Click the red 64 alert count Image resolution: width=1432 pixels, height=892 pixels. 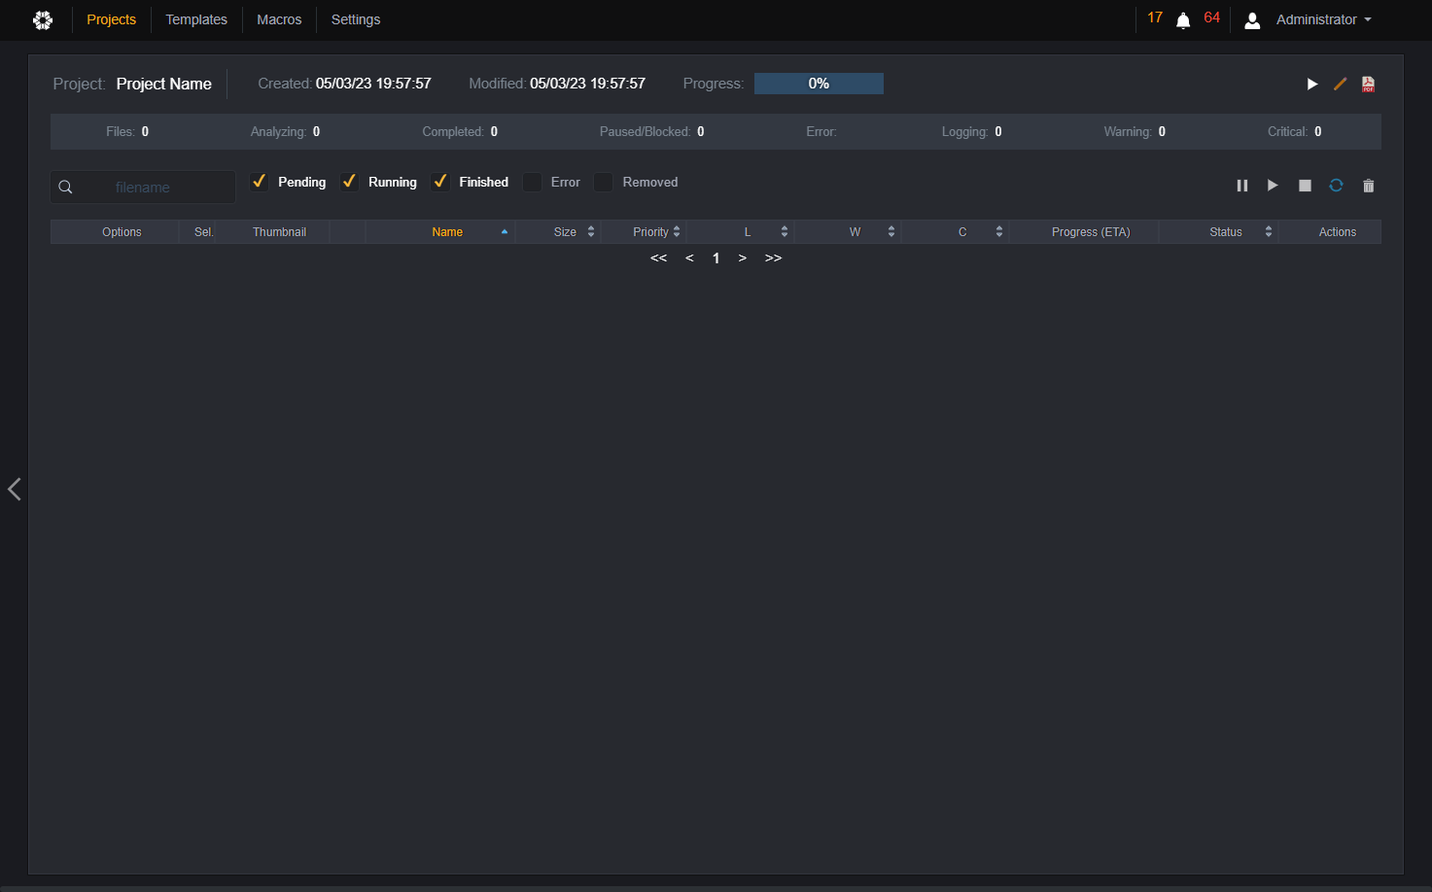click(1212, 17)
